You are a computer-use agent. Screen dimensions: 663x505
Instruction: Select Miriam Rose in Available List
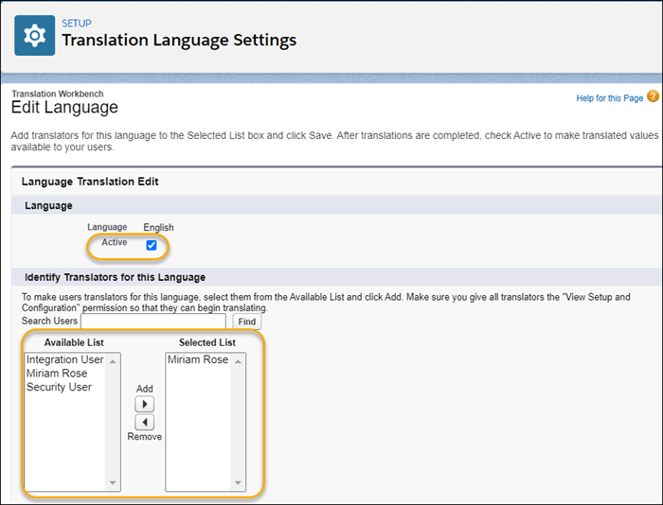(57, 374)
